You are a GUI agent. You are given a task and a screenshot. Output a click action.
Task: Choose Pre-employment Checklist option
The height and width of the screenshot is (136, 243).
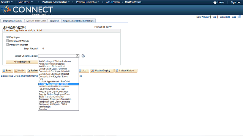point(58,89)
